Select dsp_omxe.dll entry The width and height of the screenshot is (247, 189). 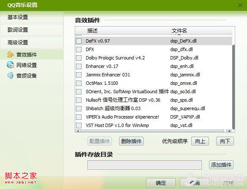pyautogui.click(x=184, y=83)
